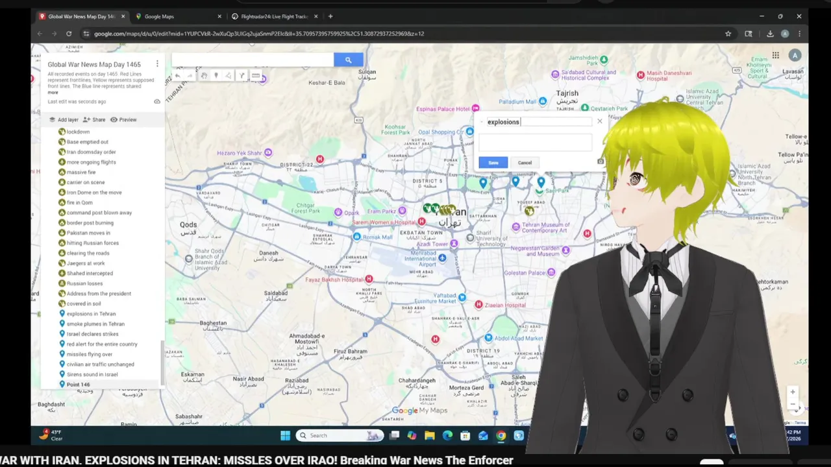Select 'hitting Russian forces' list item
This screenshot has height=467, width=831.
point(92,243)
